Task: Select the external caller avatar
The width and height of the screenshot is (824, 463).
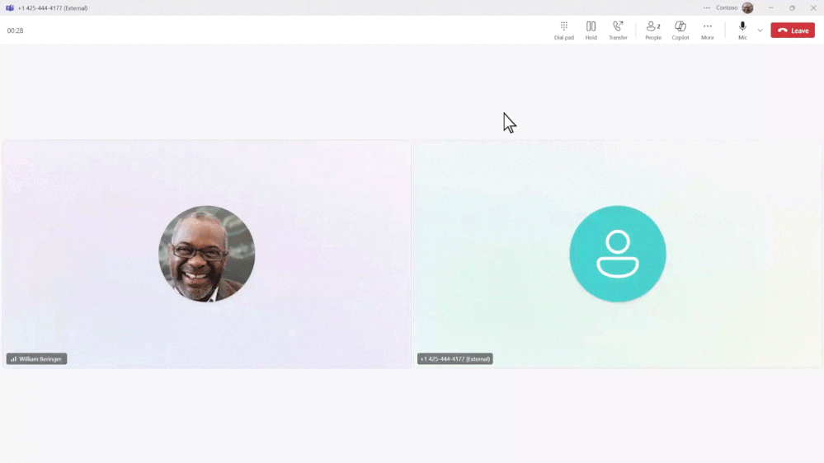Action: pyautogui.click(x=618, y=254)
